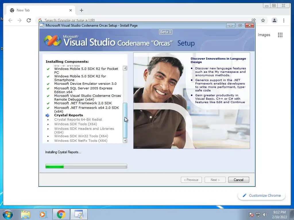The height and width of the screenshot is (220, 294).
Task: Click 'Installing Crystal Reports...' status text
Action: 63,152
